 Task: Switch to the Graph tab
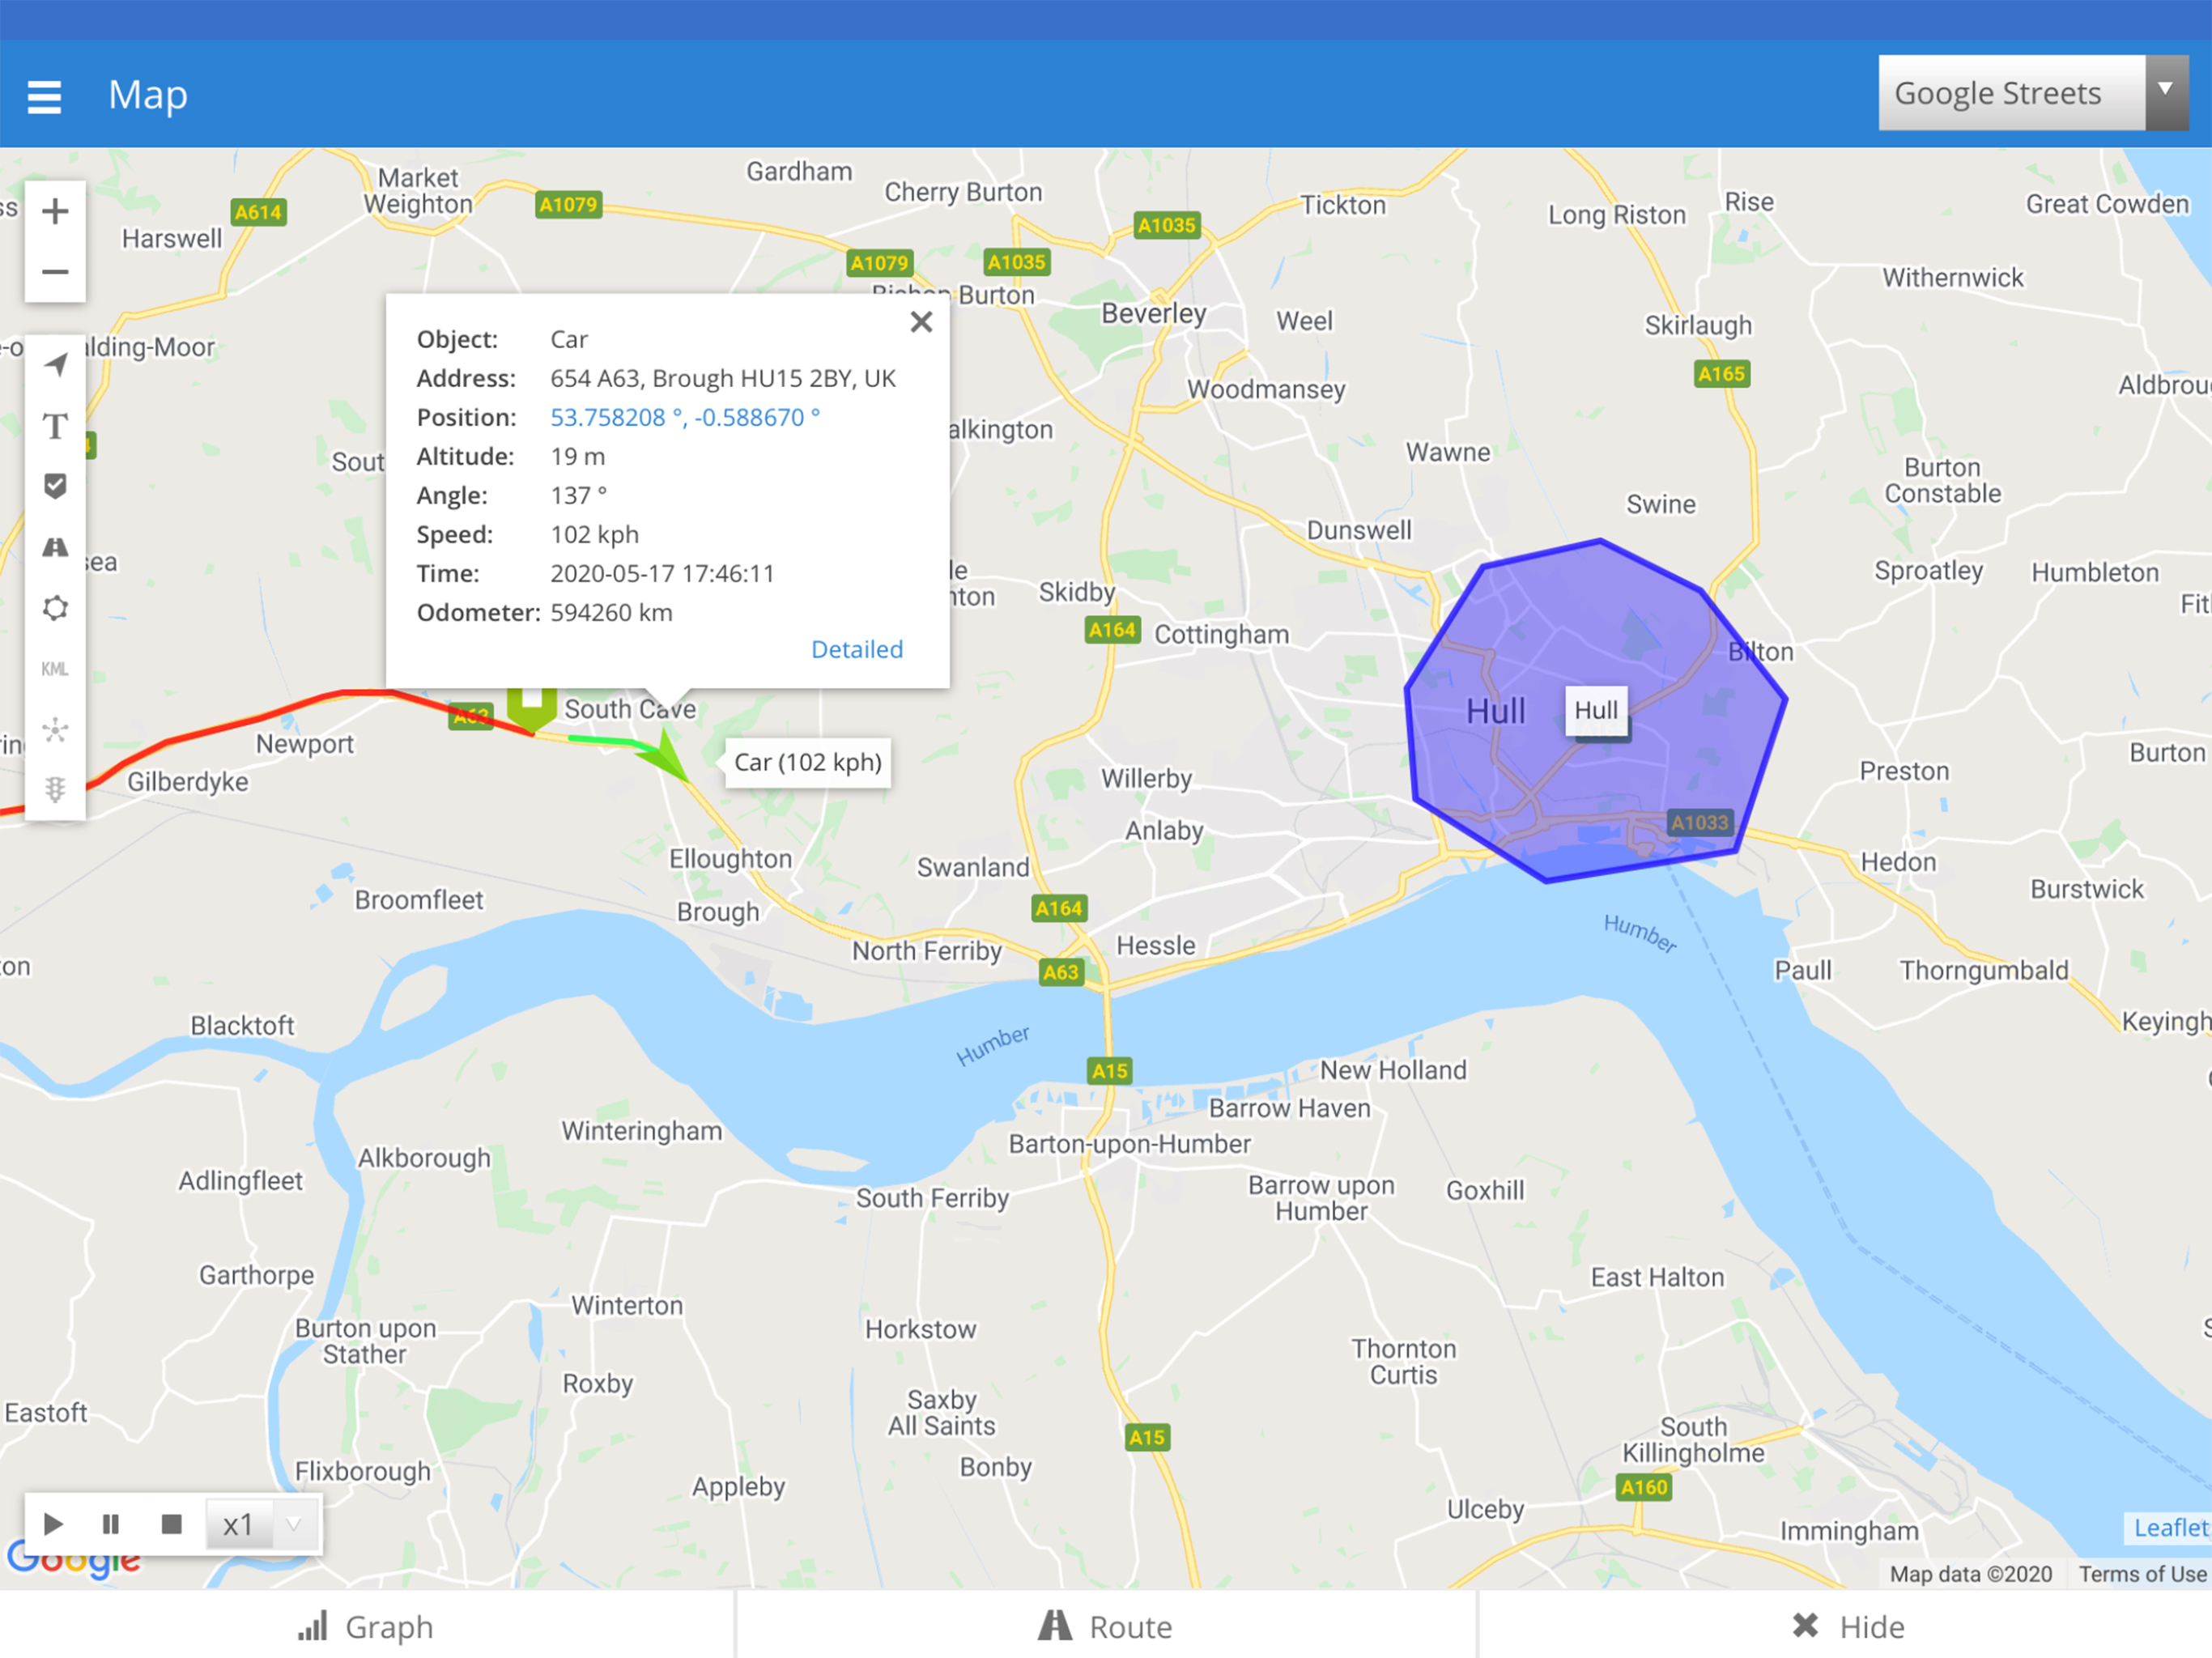click(367, 1626)
